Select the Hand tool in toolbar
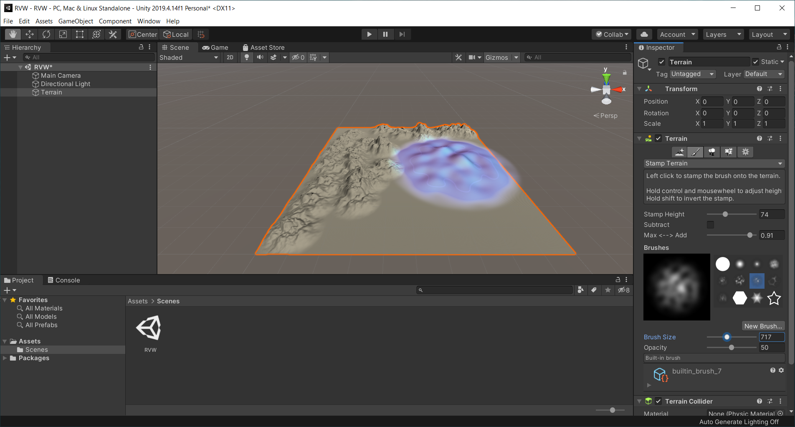Image resolution: width=795 pixels, height=427 pixels. pyautogui.click(x=13, y=34)
